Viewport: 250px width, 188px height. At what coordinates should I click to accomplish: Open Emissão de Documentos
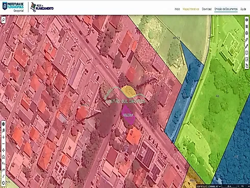point(226,9)
